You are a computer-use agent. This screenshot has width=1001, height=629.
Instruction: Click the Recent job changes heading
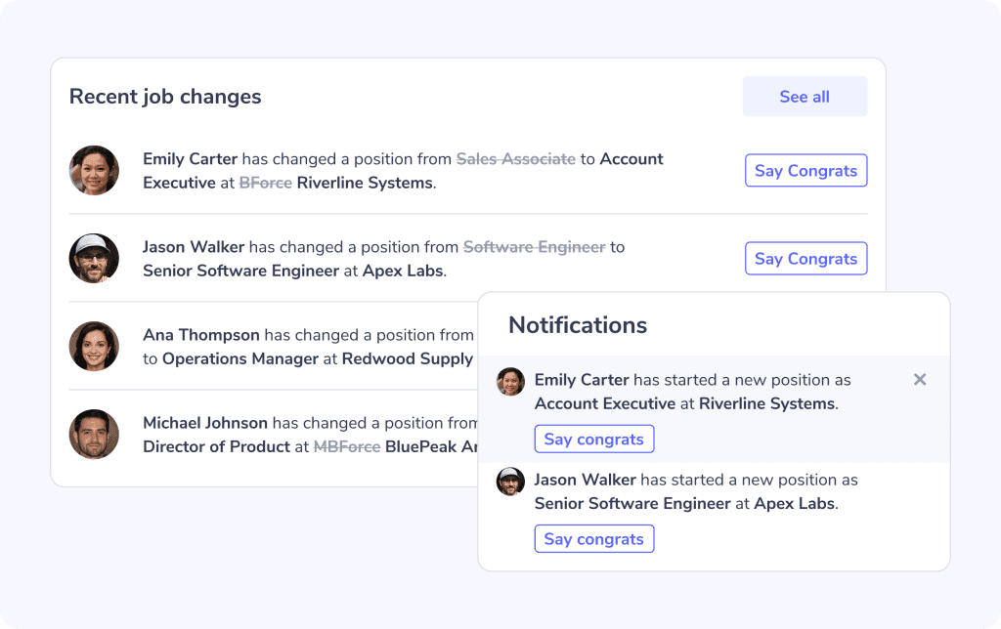tap(165, 97)
